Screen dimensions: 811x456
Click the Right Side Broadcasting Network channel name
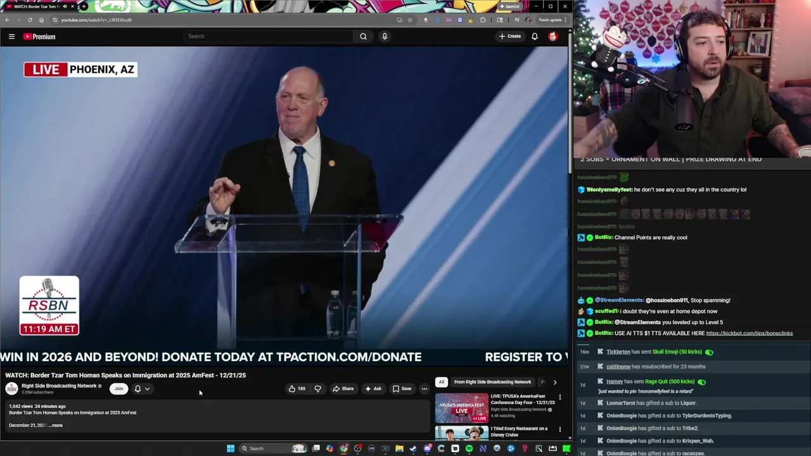tap(59, 386)
